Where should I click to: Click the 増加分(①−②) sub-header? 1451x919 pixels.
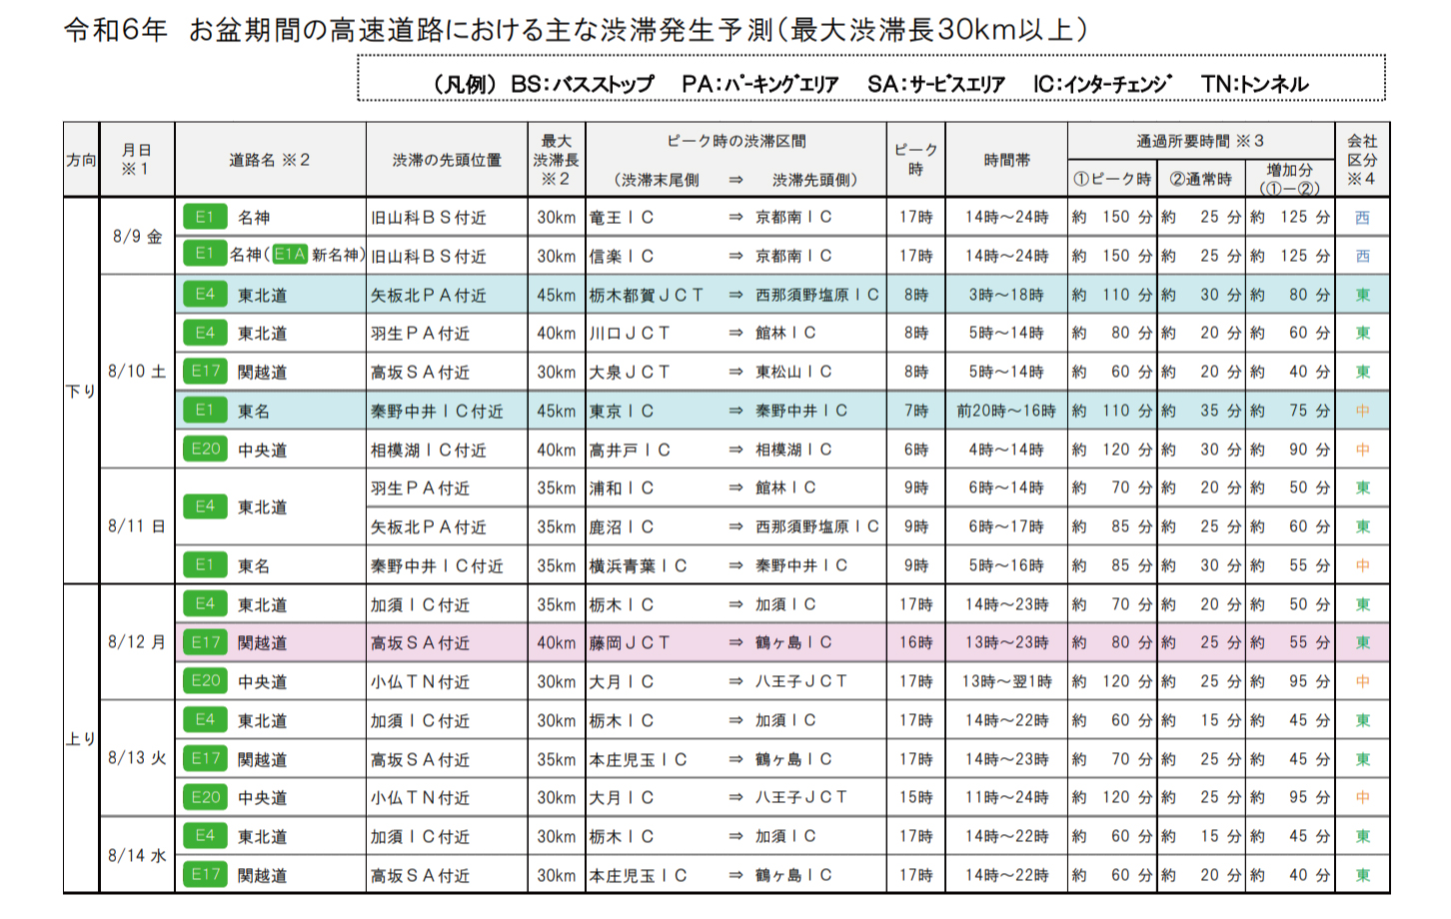click(1289, 179)
